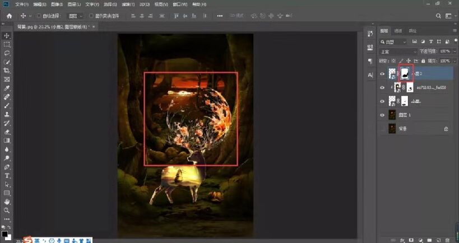459x243 pixels.
Task: Open the History panel icon in collapsed dock
Action: pyautogui.click(x=370, y=34)
